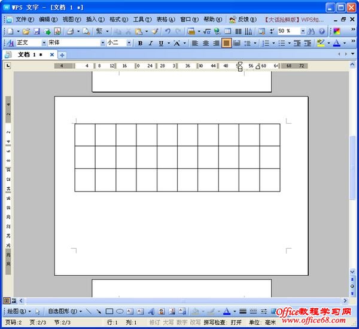Export document as PDF
The width and height of the screenshot is (359, 329).
pos(57,31)
